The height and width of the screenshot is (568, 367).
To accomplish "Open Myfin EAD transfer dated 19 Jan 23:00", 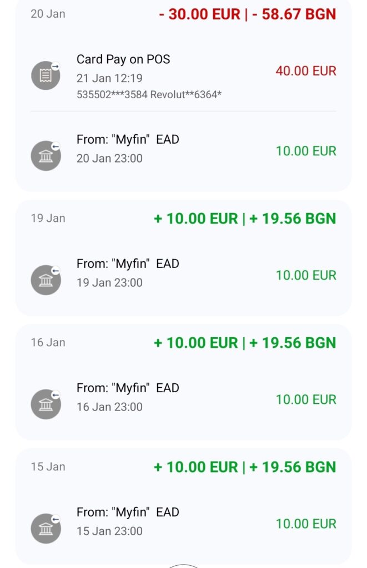I will pos(128,264).
